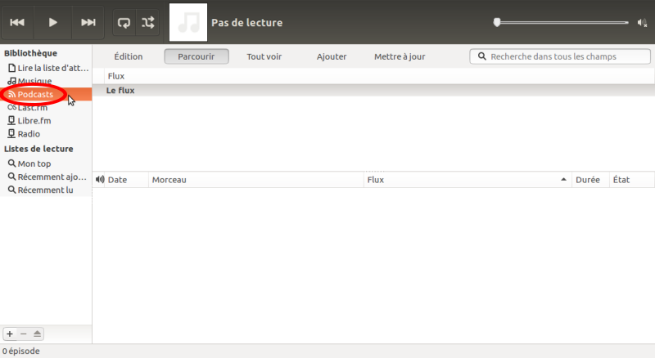
Task: Focus the search field for all fields
Action: pos(560,56)
